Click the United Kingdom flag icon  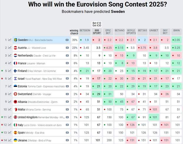pyautogui.click(x=16, y=117)
